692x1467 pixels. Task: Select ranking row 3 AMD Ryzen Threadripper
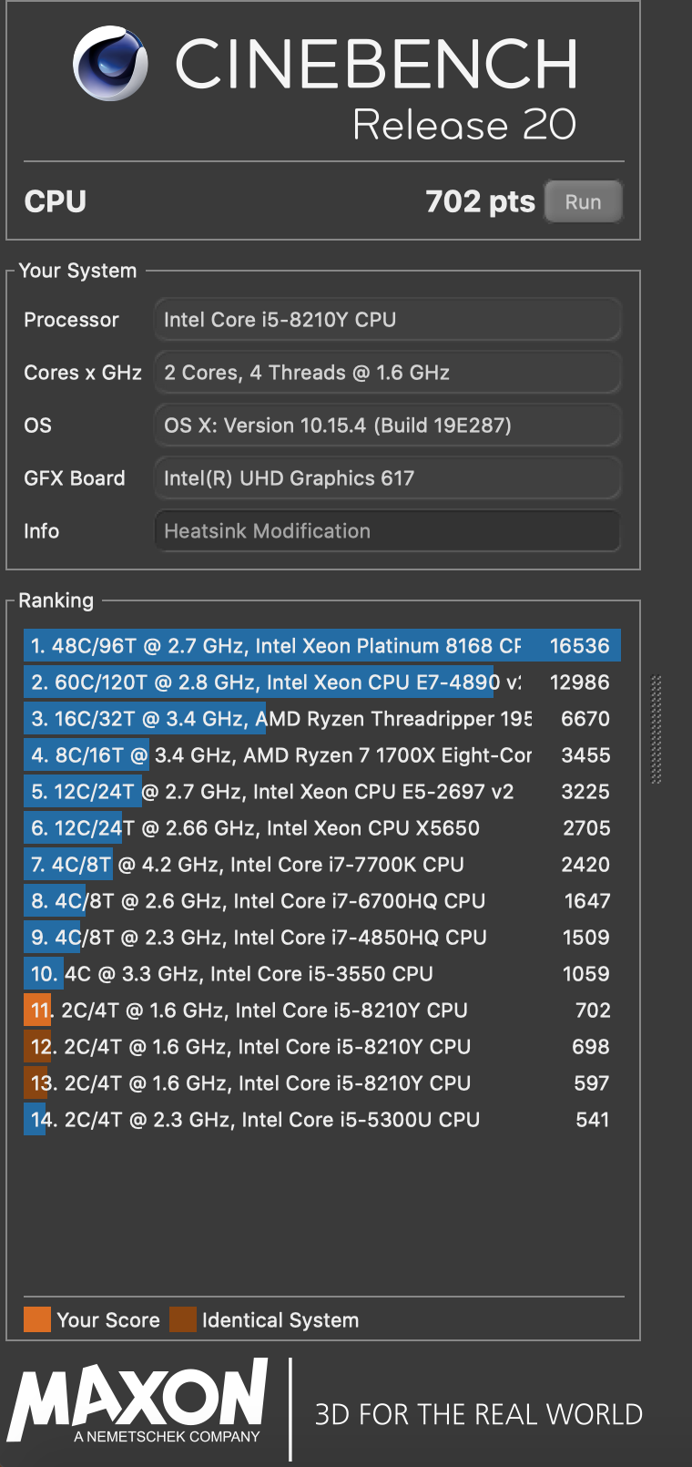tap(322, 719)
